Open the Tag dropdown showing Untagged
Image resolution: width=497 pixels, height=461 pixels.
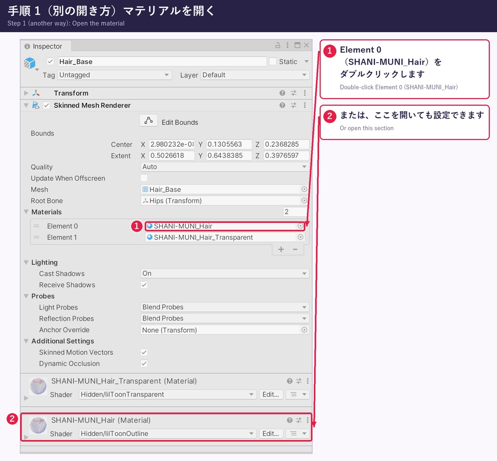tap(115, 75)
